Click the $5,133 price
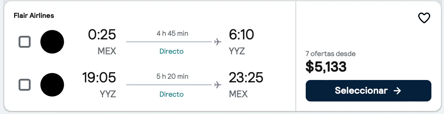 pyautogui.click(x=326, y=67)
